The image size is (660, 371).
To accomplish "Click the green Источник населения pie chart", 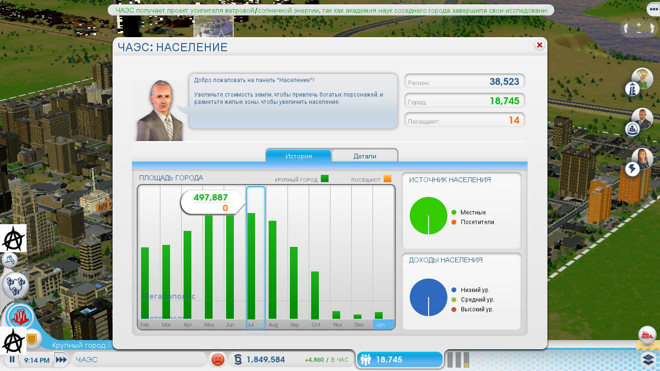I will 429,216.
